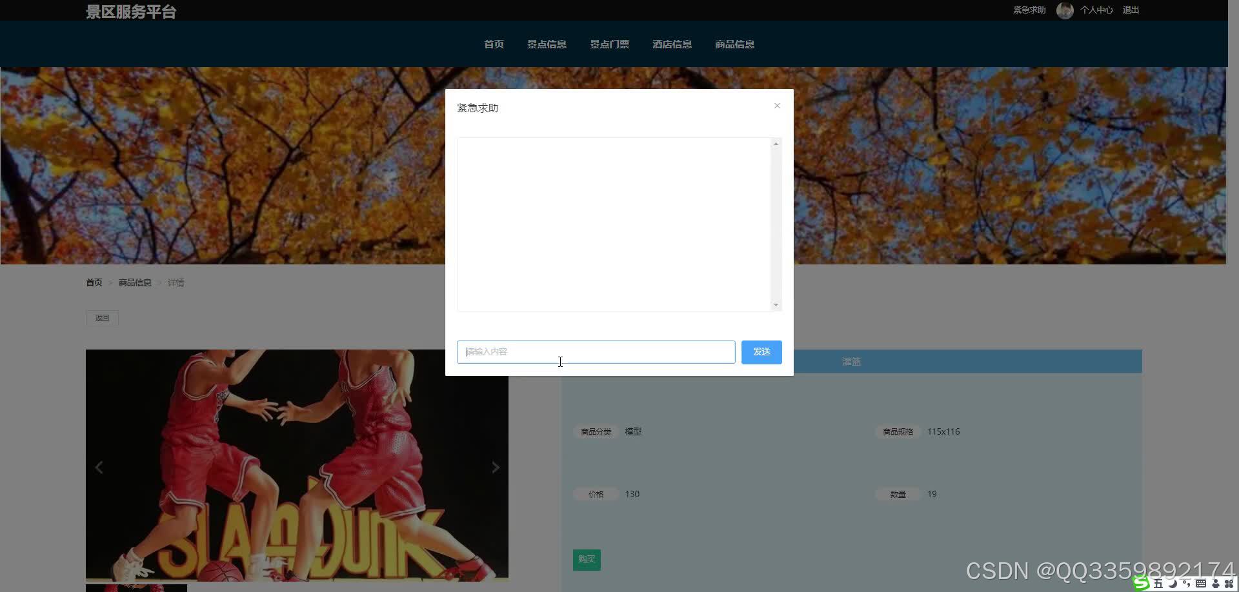The height and width of the screenshot is (592, 1239).
Task: Open the 首页 navigation item
Action: coord(494,44)
